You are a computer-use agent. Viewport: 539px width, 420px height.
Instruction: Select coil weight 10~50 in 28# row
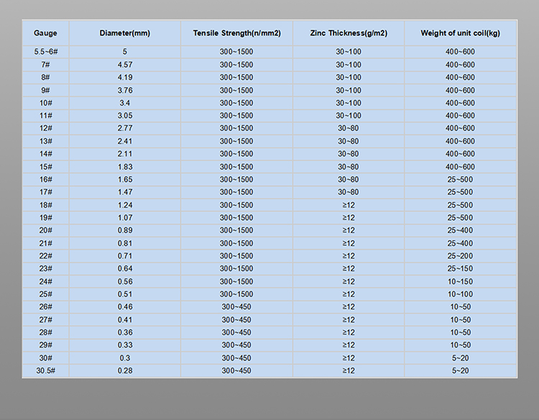tap(460, 332)
